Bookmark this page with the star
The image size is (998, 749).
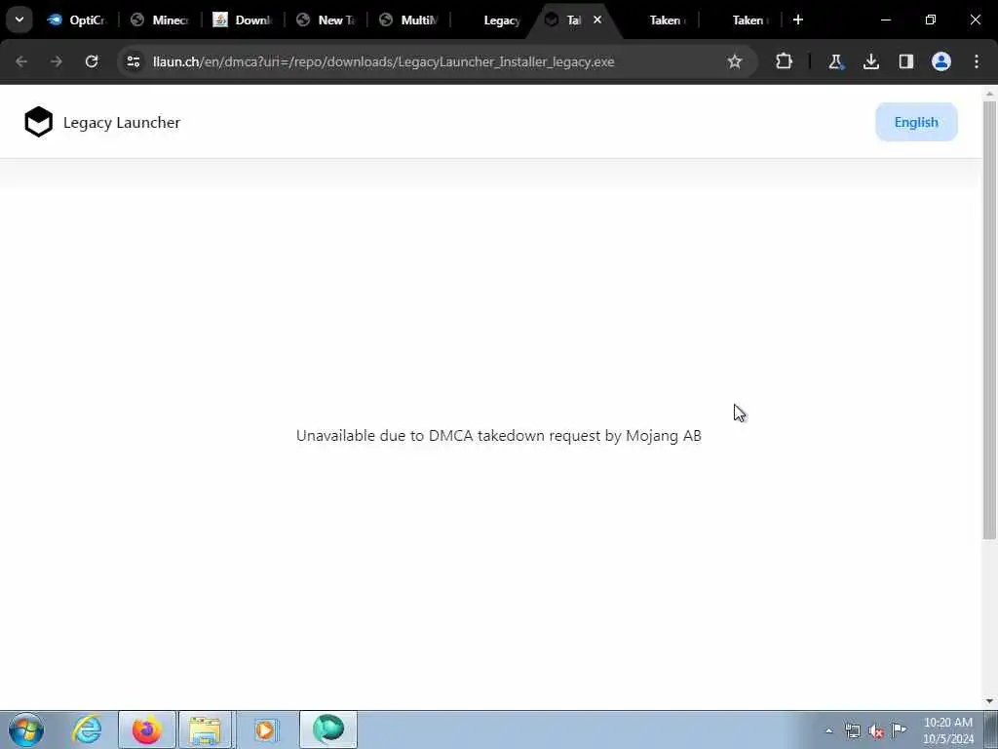pyautogui.click(x=735, y=61)
